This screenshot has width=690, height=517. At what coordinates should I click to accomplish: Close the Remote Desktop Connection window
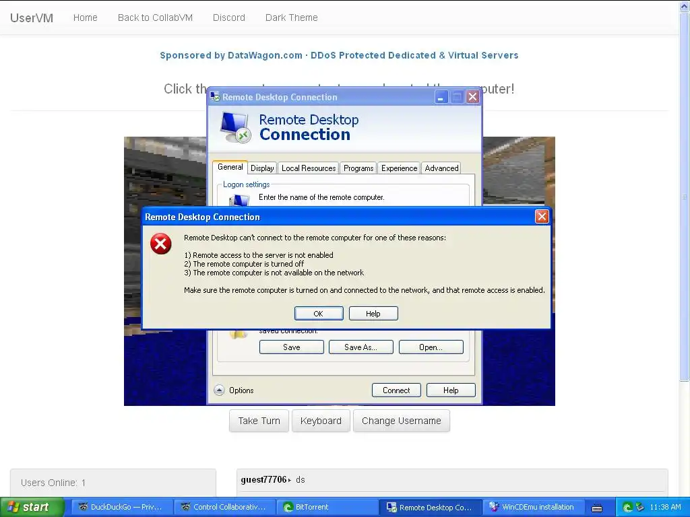pyautogui.click(x=472, y=97)
